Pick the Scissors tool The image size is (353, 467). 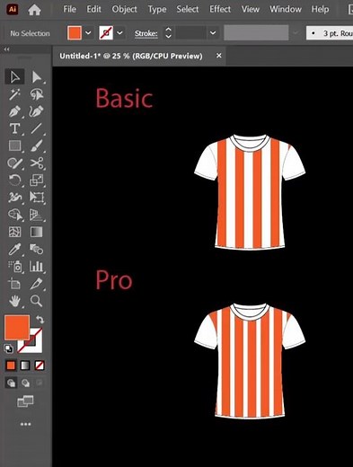pyautogui.click(x=37, y=163)
